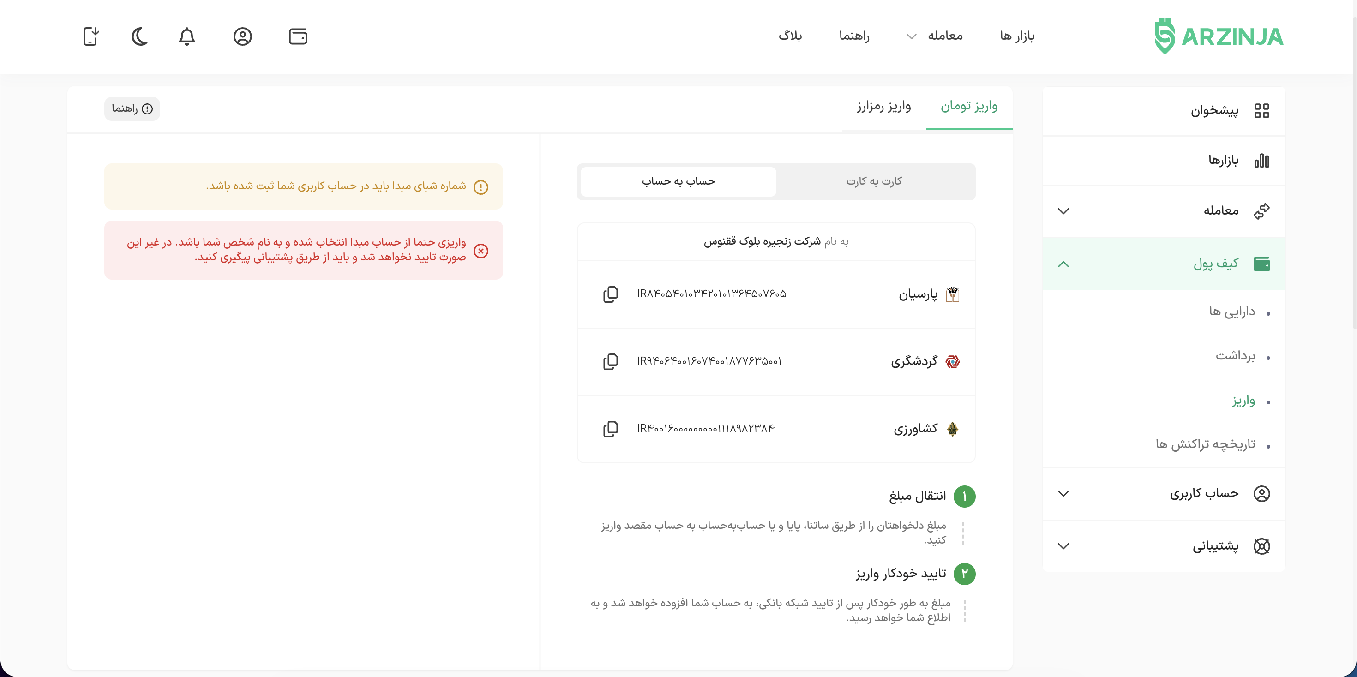This screenshot has height=677, width=1357.
Task: Click the انتقال مبلغ step heading
Action: coord(917,496)
